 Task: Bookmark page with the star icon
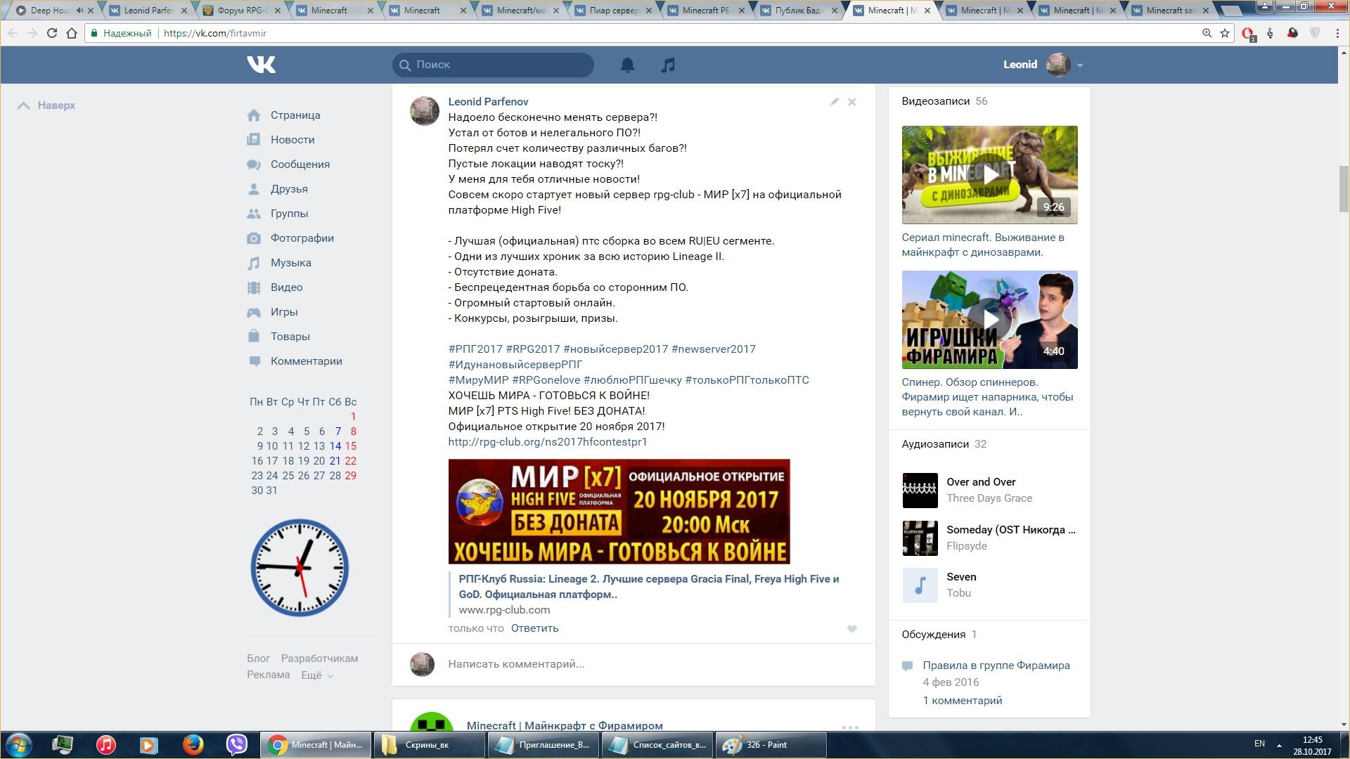pos(1225,33)
